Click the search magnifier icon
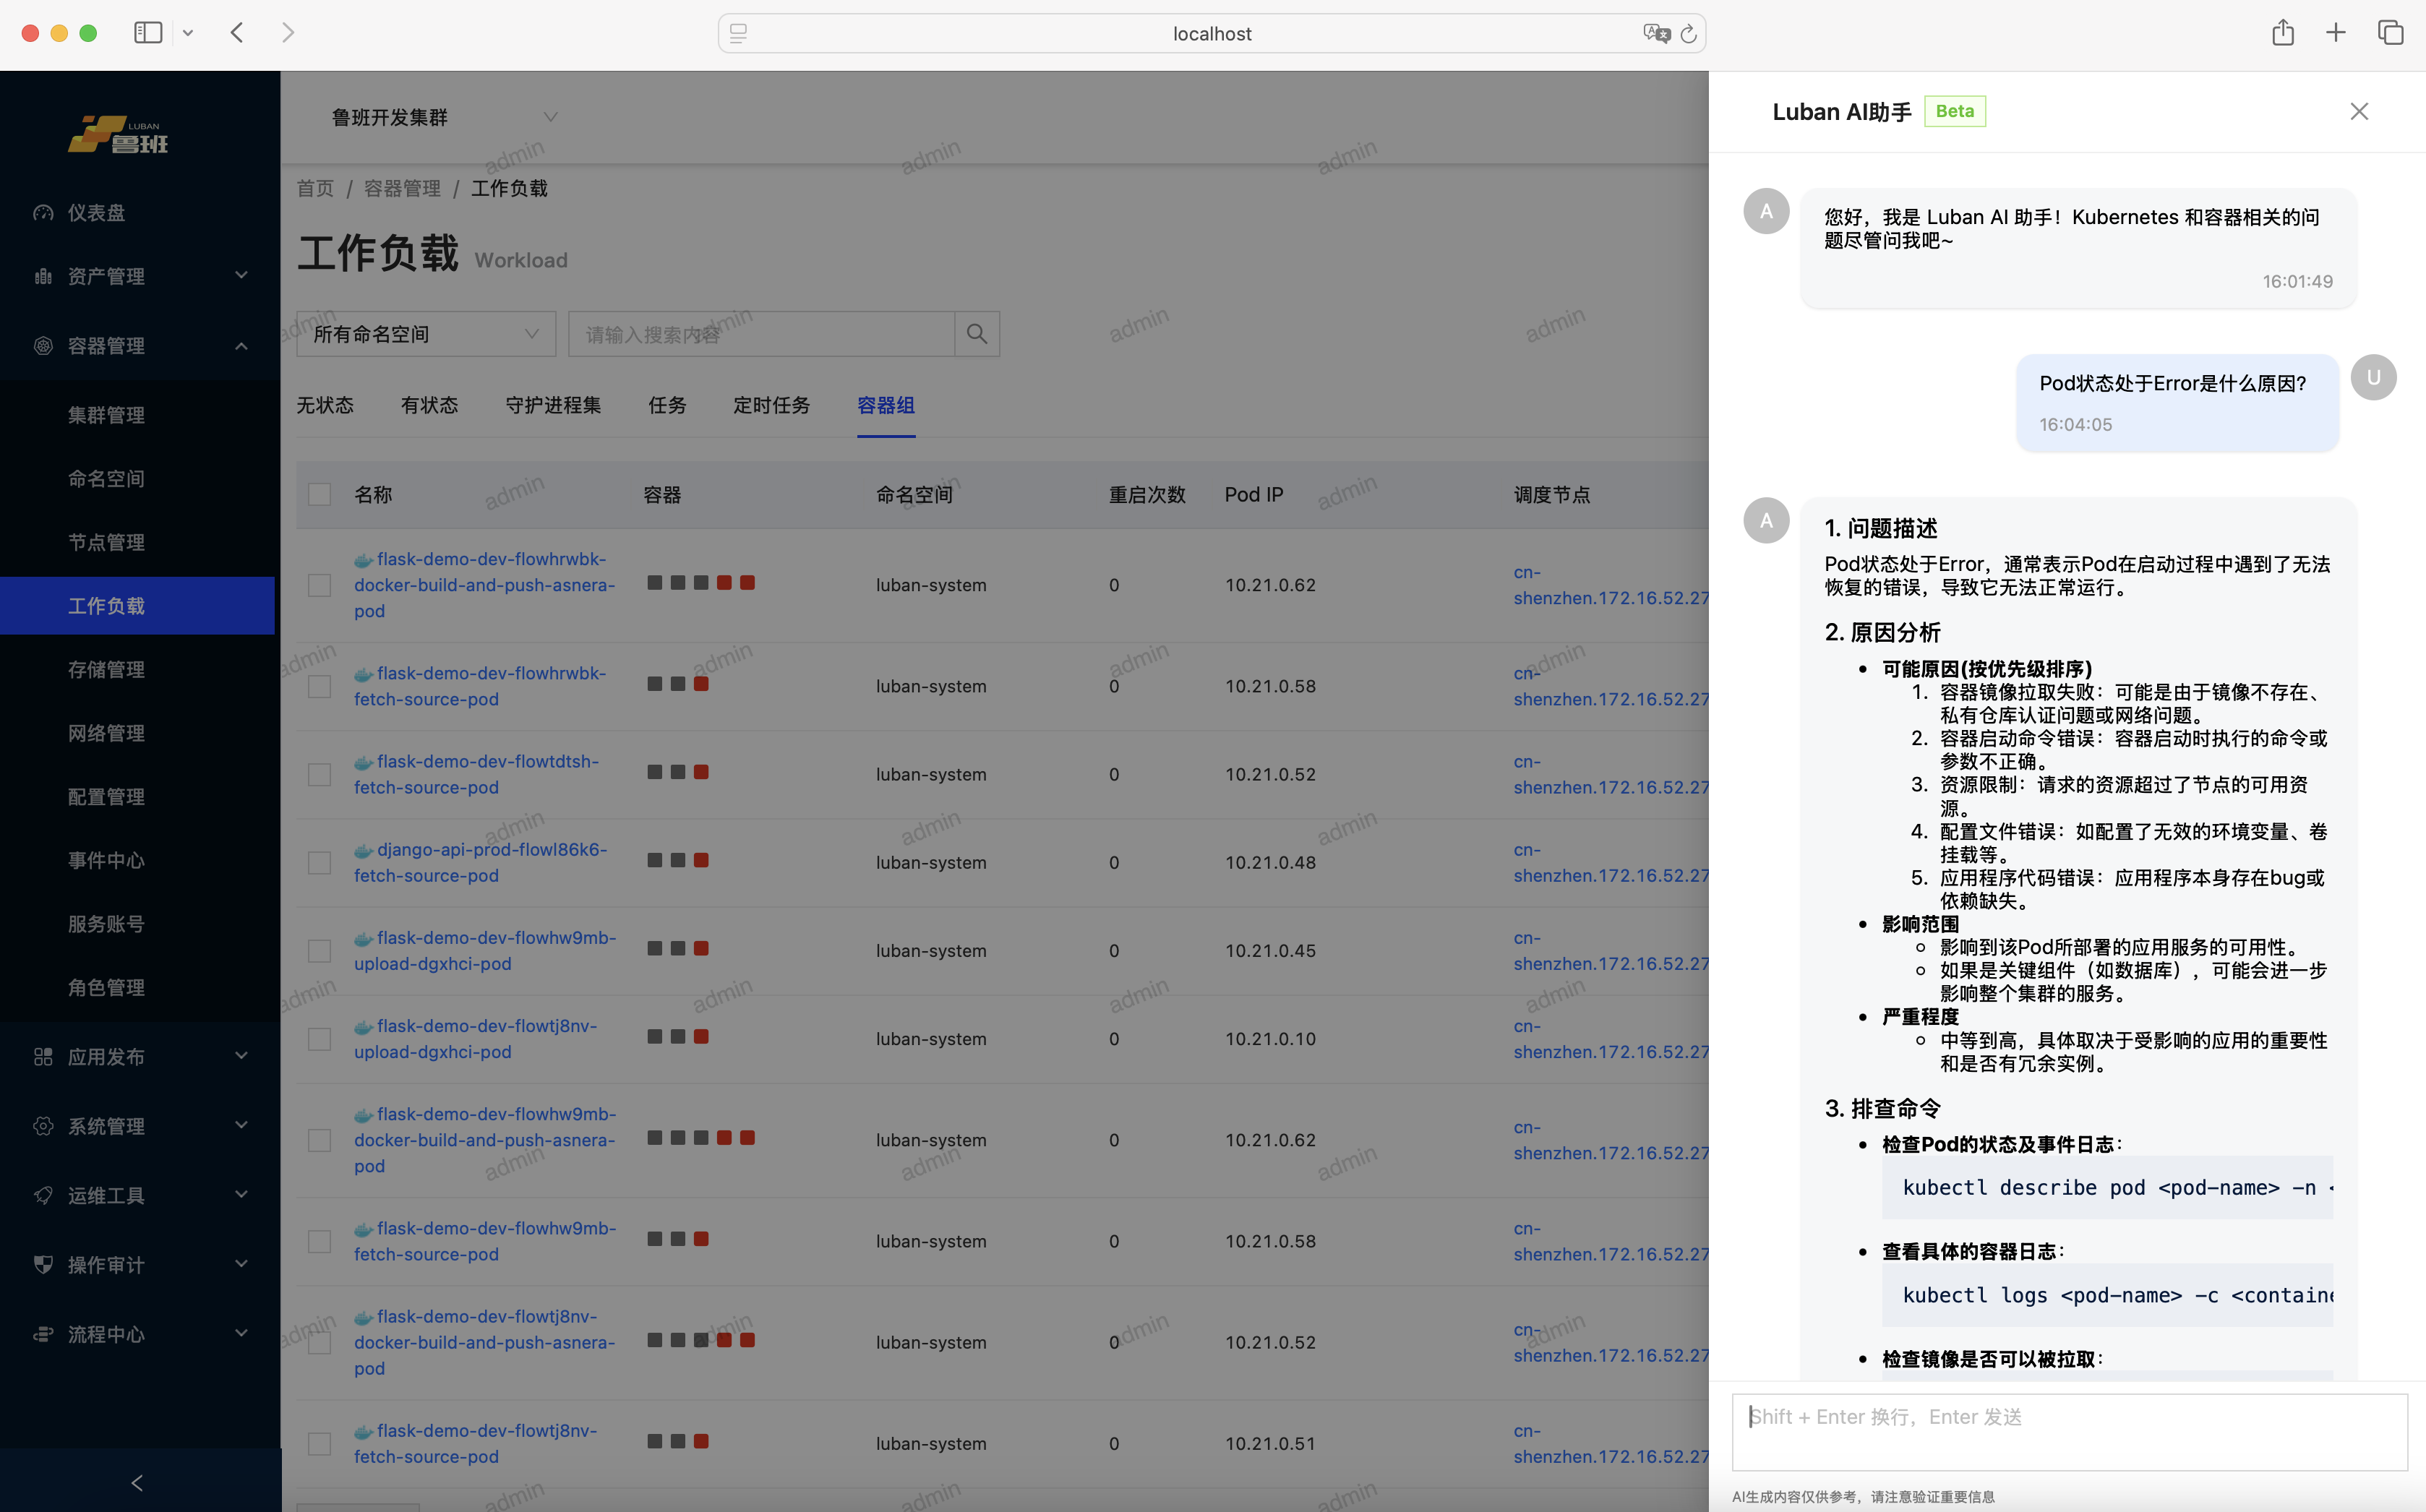This screenshot has width=2426, height=1512. 977,334
